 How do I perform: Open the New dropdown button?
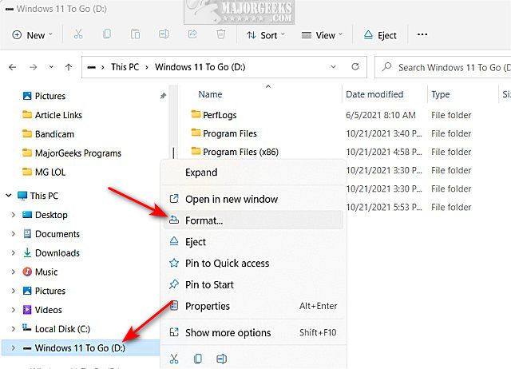click(32, 35)
